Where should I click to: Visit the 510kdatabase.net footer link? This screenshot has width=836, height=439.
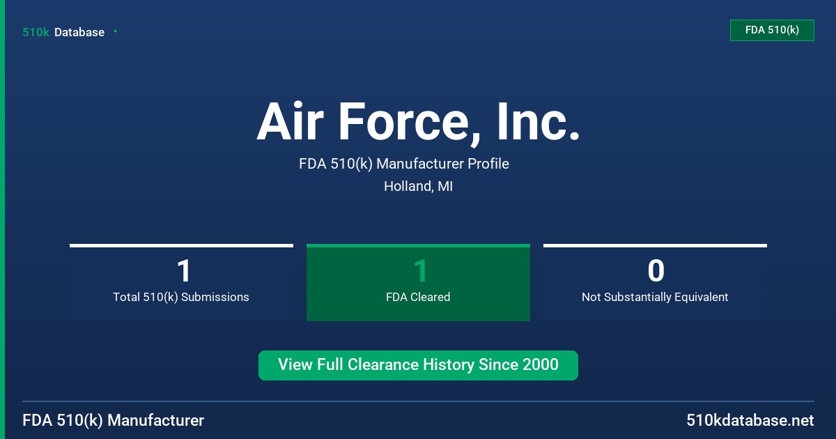(x=750, y=421)
